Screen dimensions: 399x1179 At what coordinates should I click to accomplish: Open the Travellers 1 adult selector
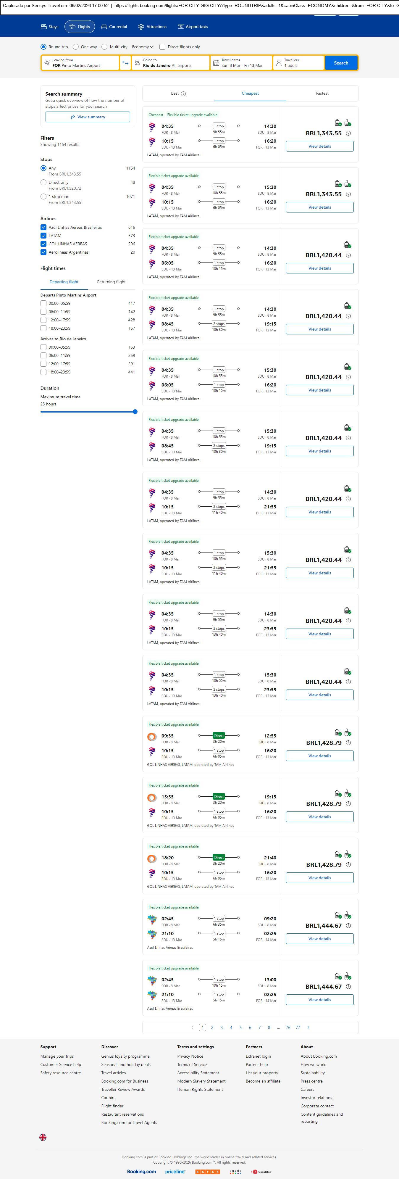[298, 63]
